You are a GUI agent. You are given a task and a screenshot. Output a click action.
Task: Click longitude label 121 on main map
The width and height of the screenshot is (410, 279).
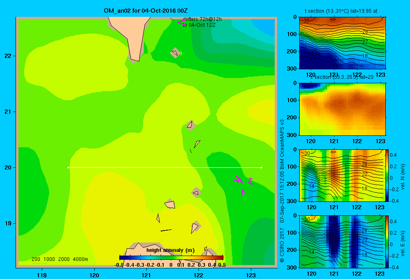click(x=146, y=275)
